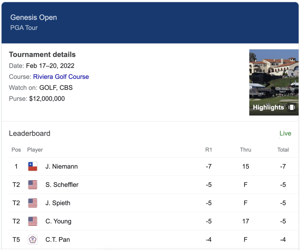Image resolution: width=300 pixels, height=250 pixels.
Task: Click the highlights carousel icon on the photo
Action: point(292,107)
